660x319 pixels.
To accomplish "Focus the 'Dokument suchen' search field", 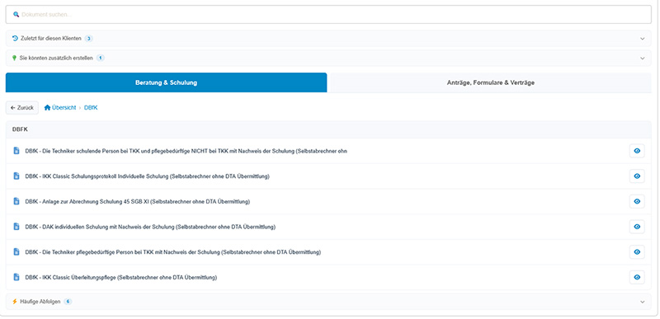I will [328, 14].
